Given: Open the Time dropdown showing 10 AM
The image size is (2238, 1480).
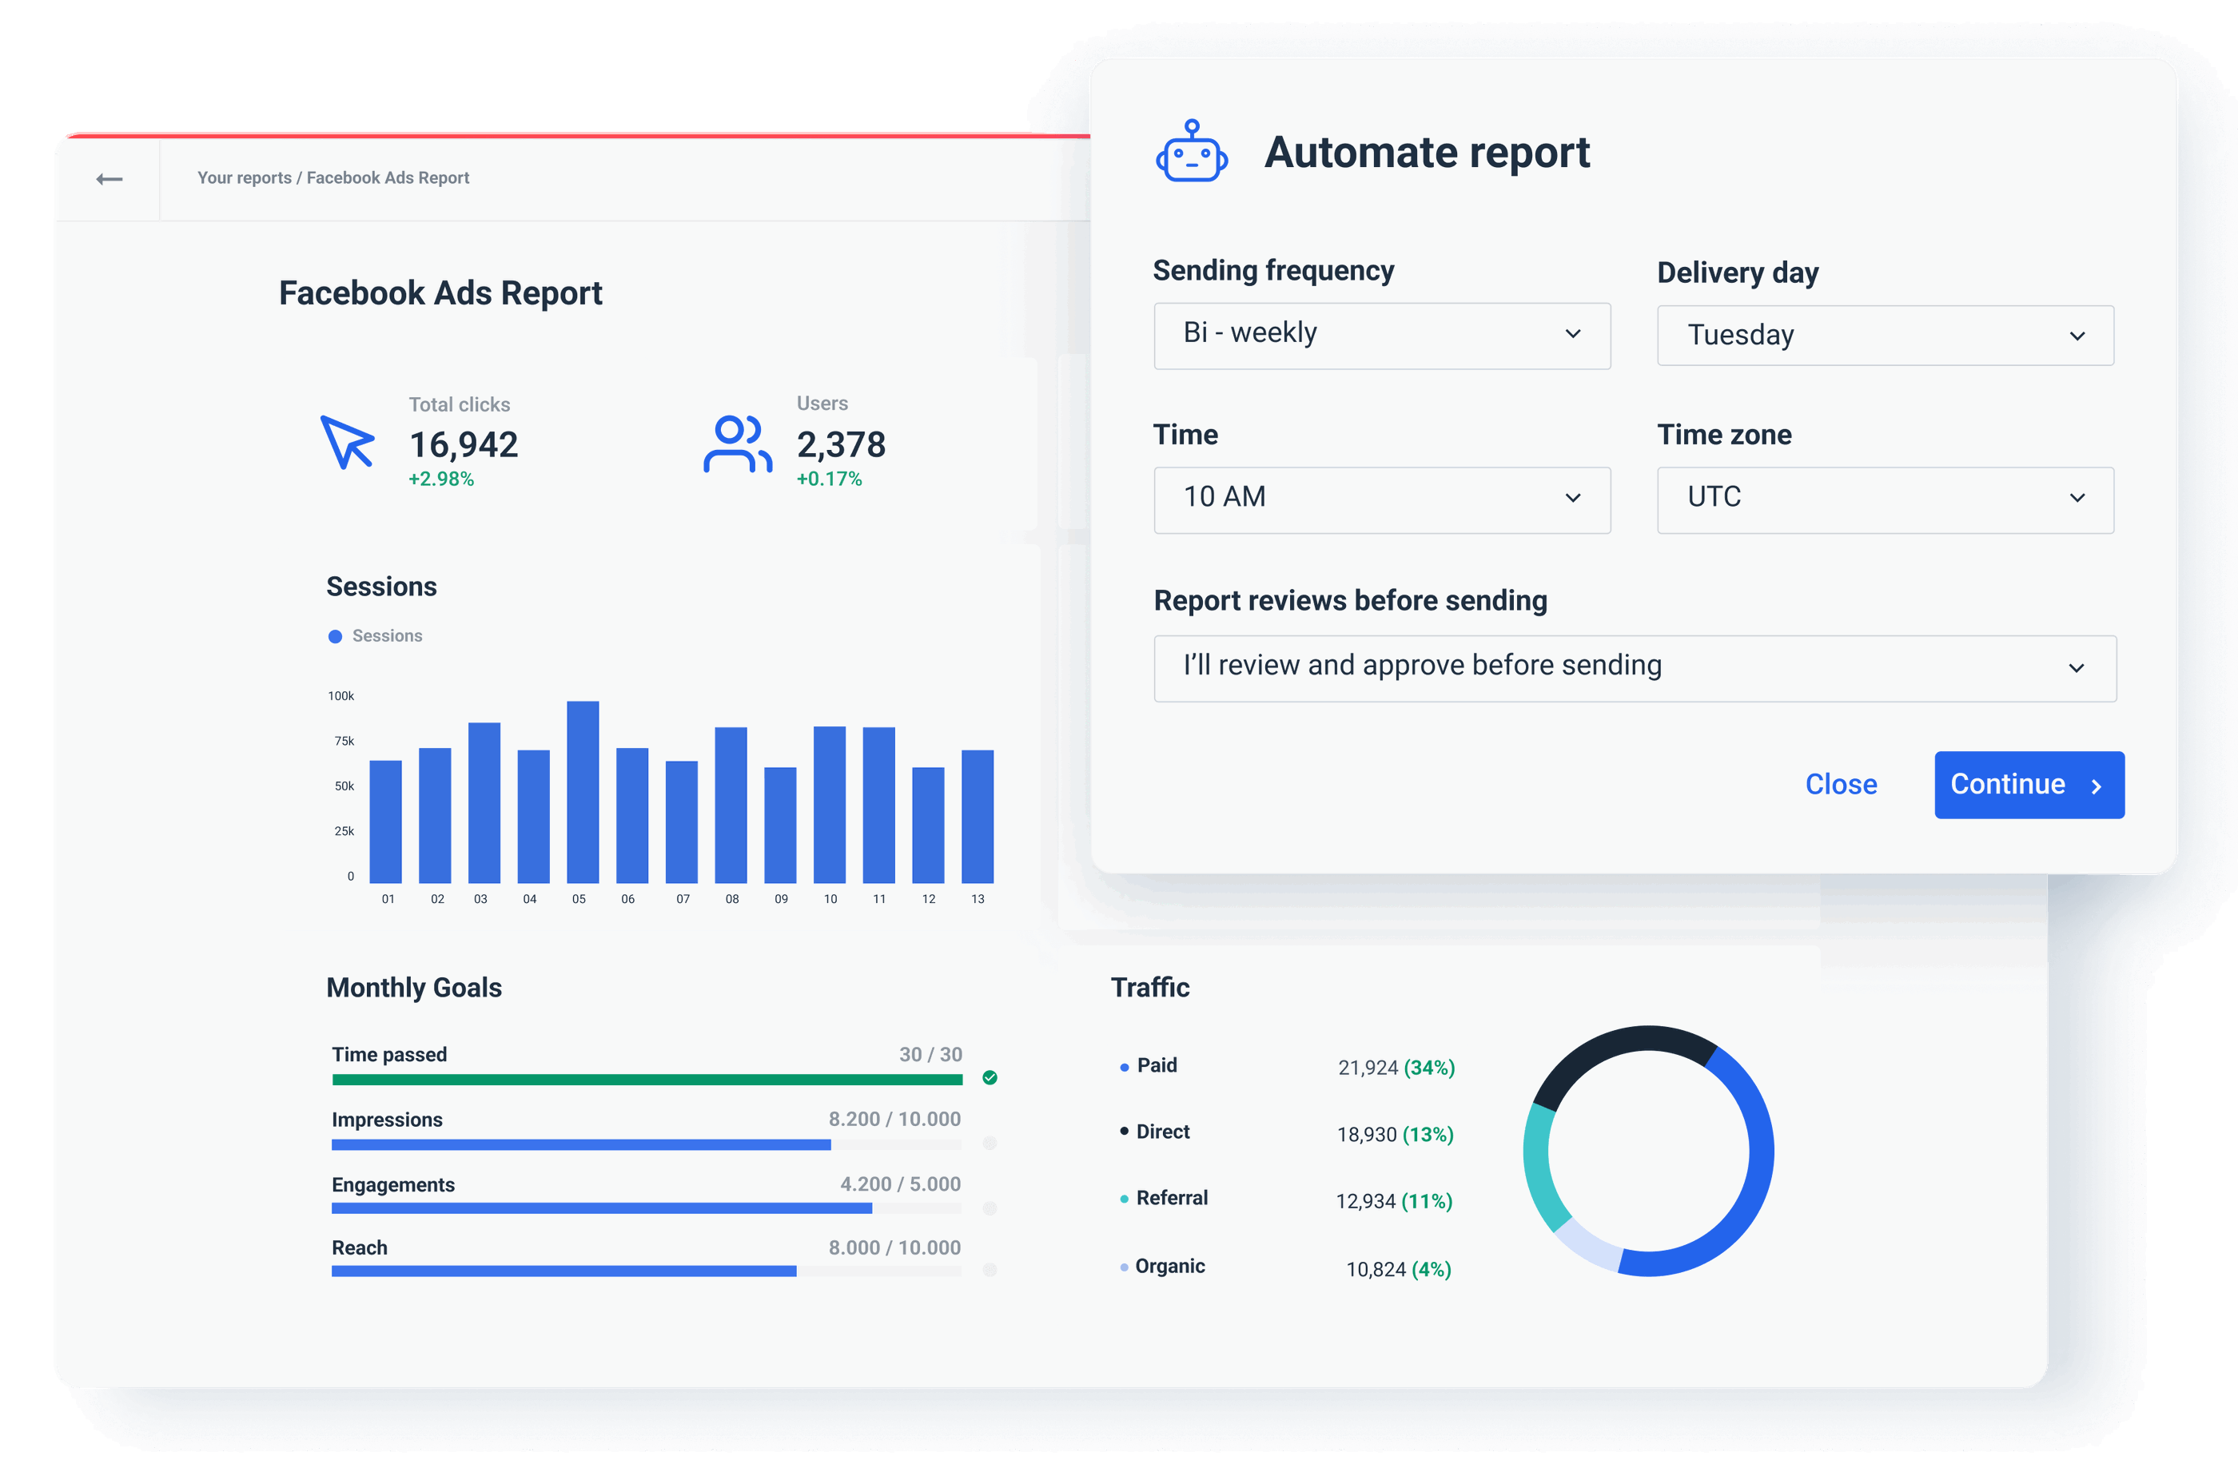Looking at the screenshot, I should [1382, 499].
